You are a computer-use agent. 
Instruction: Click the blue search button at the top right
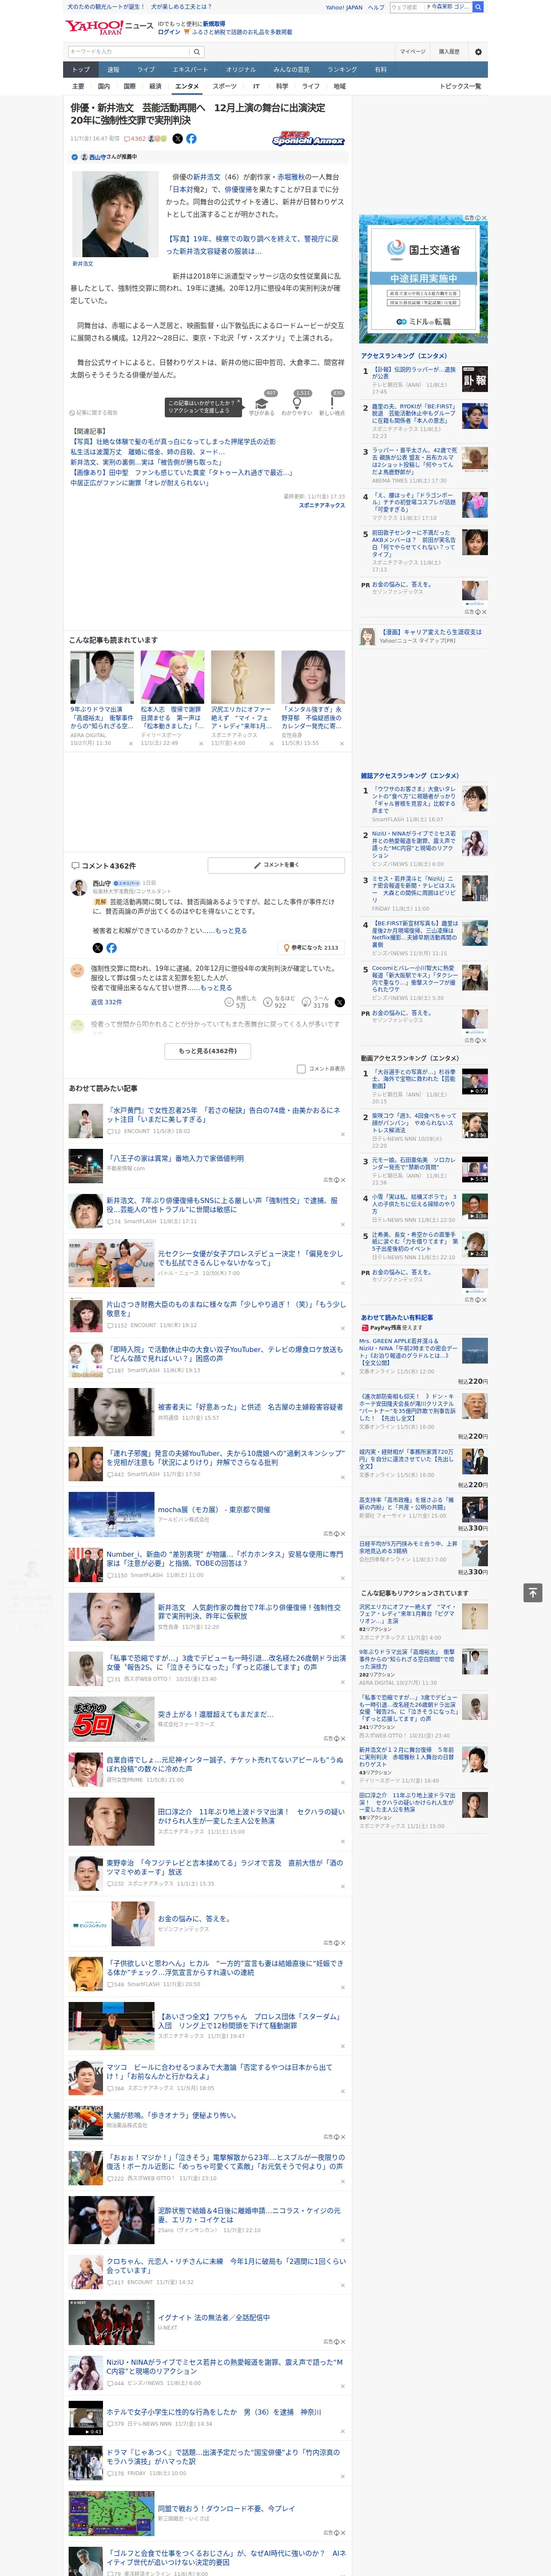point(478,7)
